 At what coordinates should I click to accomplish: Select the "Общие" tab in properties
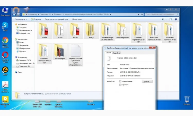[x=108, y=53]
